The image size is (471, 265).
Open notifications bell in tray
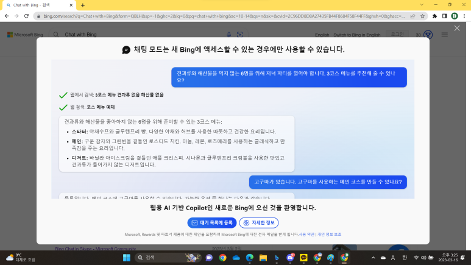tap(463, 258)
